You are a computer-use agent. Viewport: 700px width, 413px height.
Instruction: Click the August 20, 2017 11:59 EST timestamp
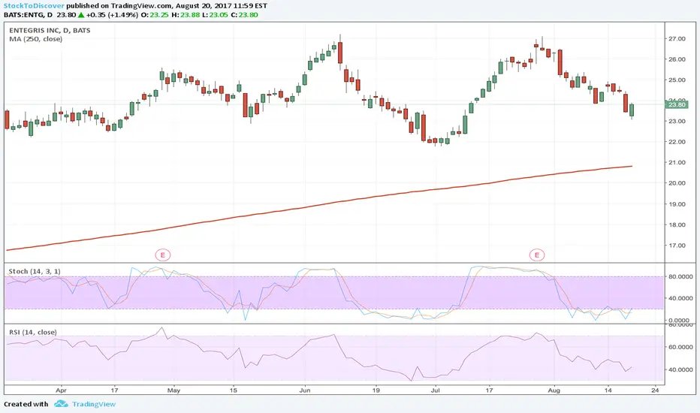[x=222, y=6]
